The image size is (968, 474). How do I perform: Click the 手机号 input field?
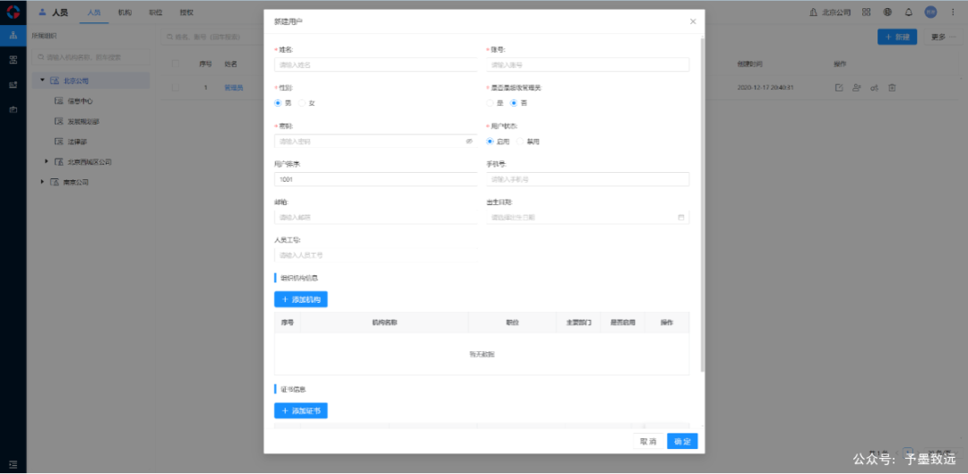[588, 179]
